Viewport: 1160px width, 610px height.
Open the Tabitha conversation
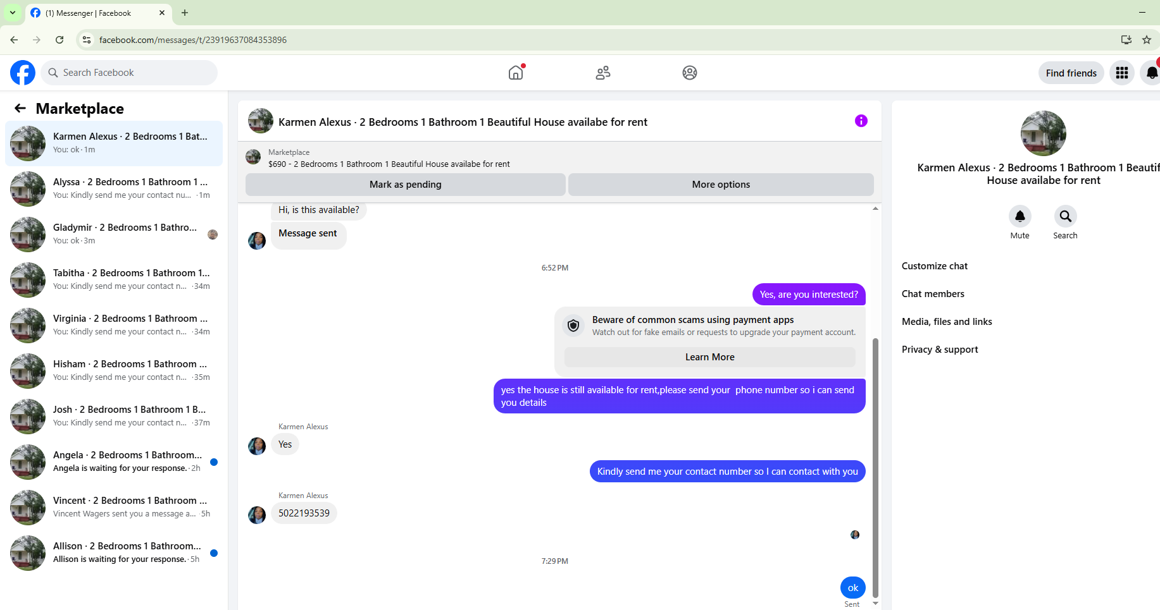[x=114, y=280]
